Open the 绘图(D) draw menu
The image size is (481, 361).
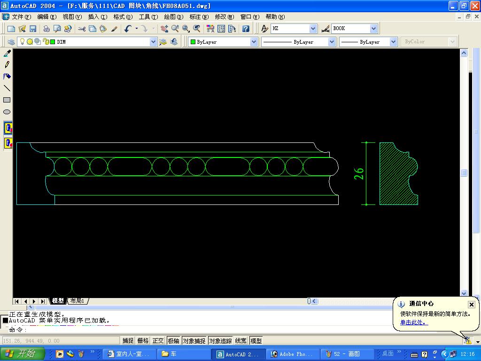point(173,16)
